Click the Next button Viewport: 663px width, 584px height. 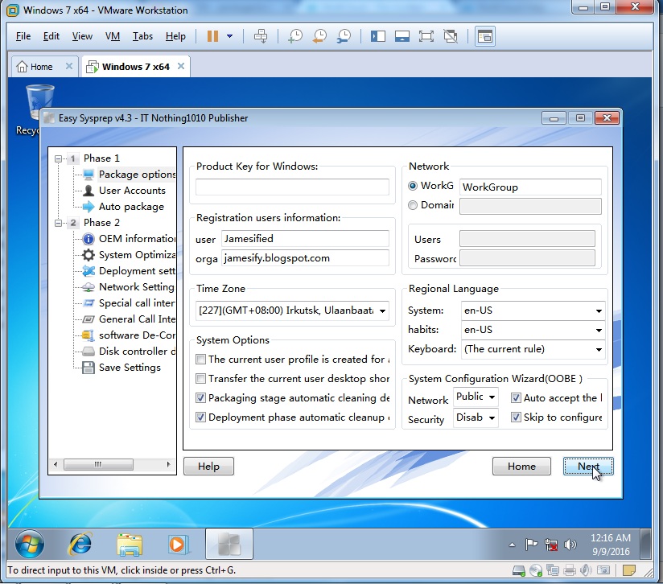(588, 467)
